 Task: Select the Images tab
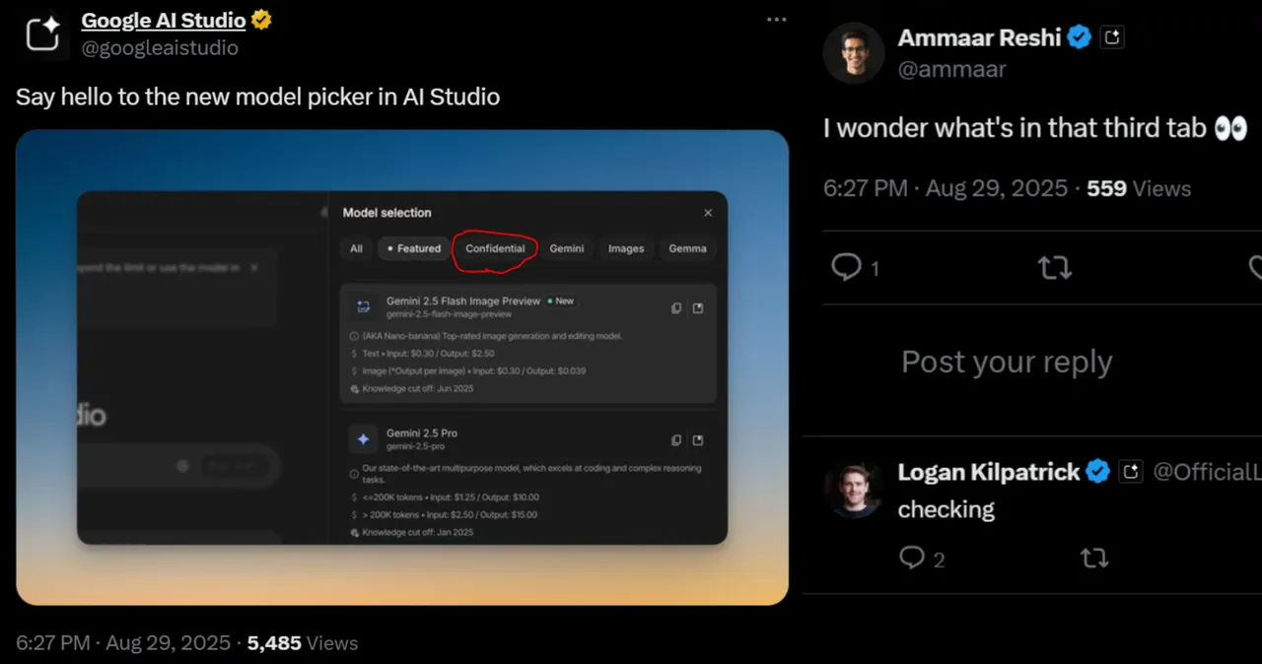626,248
